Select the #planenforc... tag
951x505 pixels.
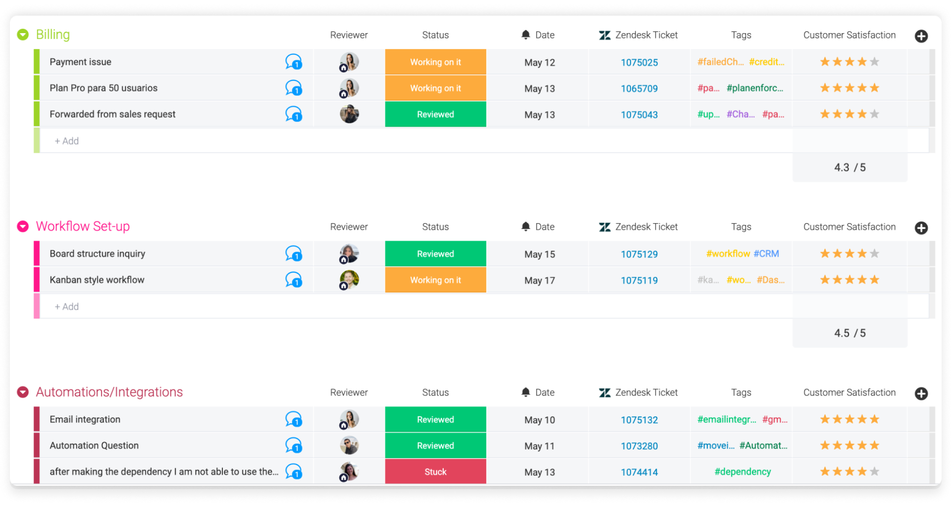pyautogui.click(x=755, y=88)
